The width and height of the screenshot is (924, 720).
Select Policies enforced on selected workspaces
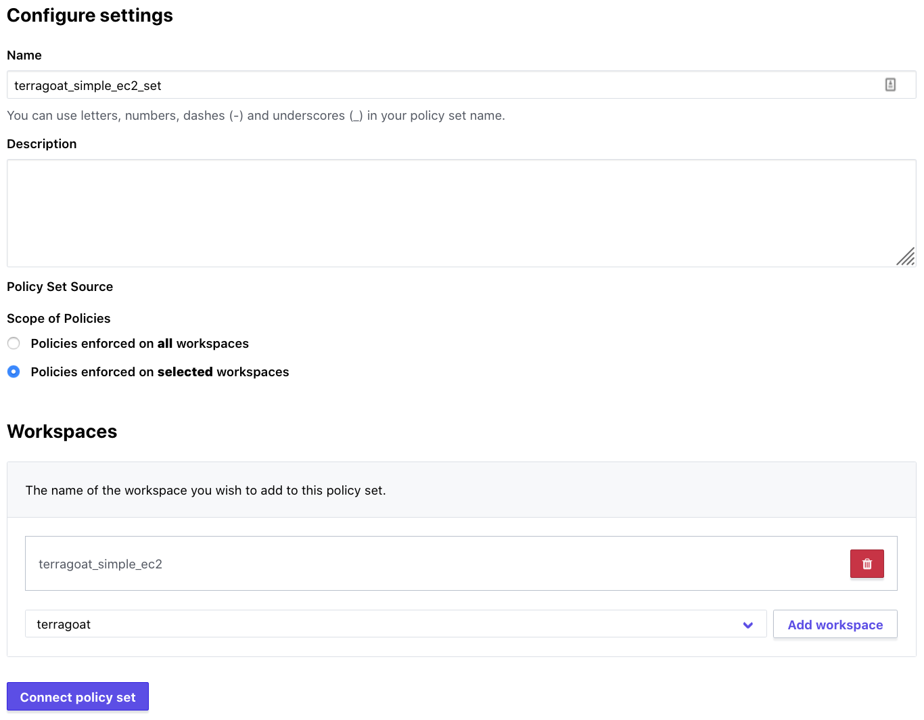(x=14, y=372)
